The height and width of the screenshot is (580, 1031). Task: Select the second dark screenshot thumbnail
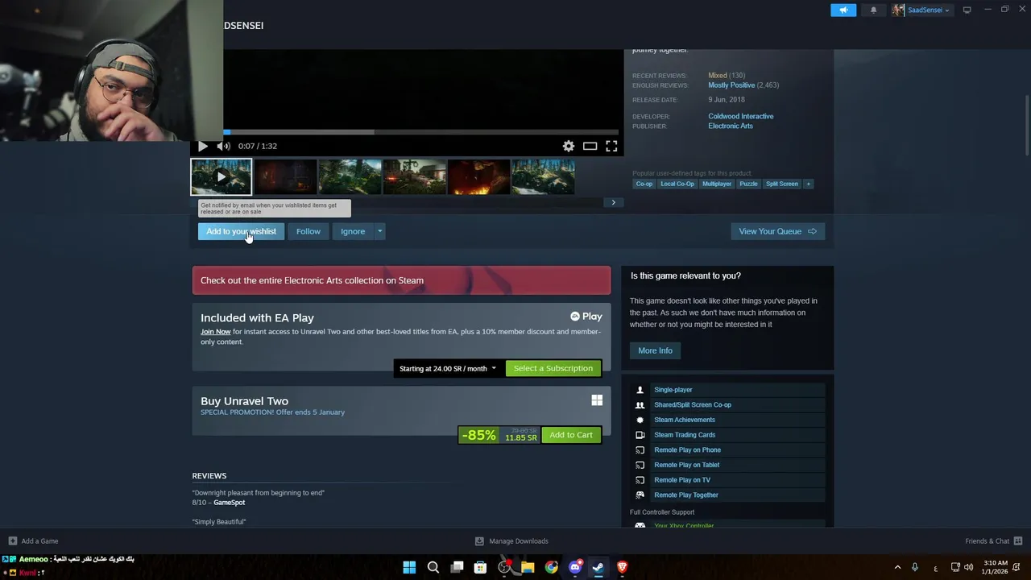coord(285,177)
